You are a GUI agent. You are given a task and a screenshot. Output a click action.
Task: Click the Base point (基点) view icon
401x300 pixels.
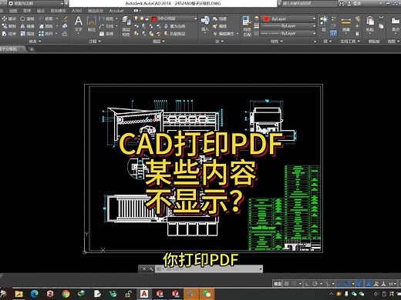tap(396, 24)
